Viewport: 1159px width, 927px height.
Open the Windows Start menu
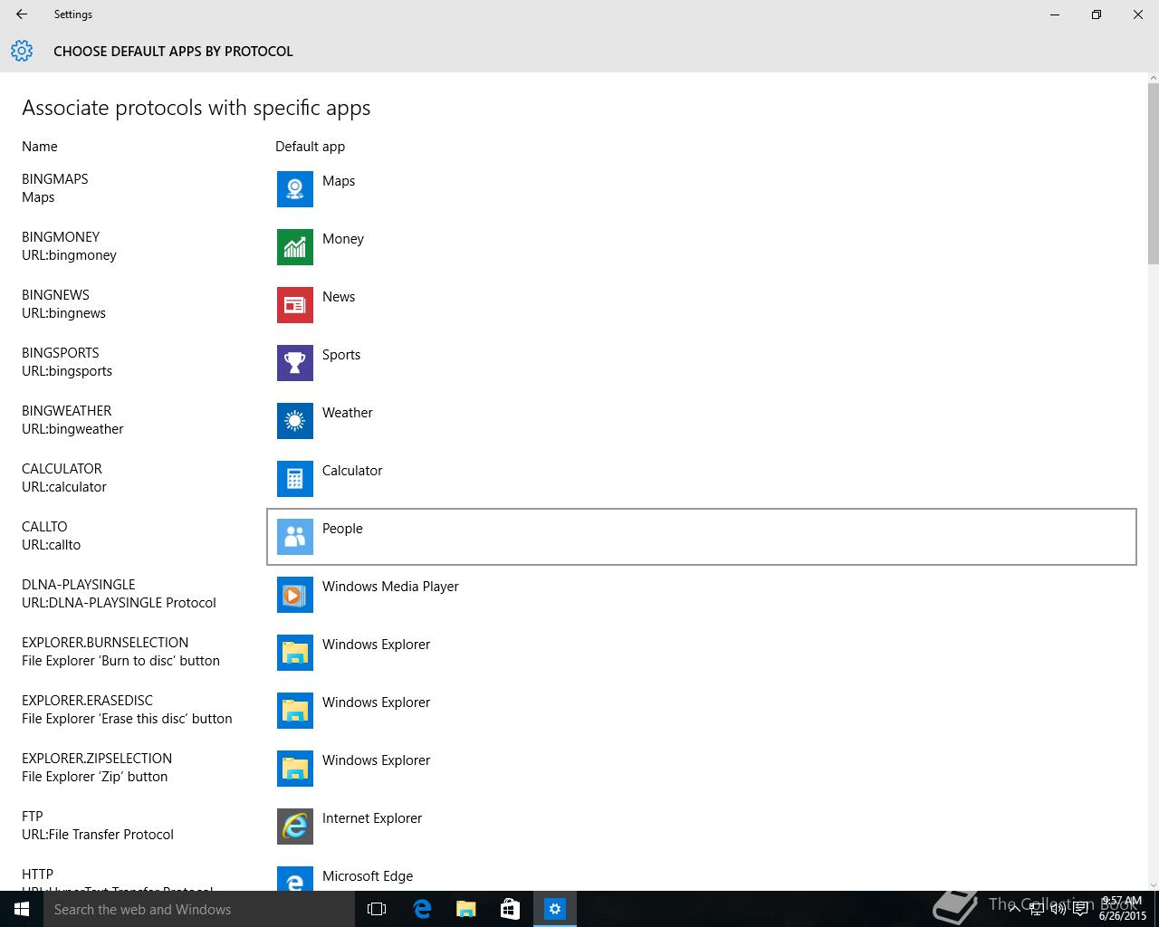click(22, 909)
